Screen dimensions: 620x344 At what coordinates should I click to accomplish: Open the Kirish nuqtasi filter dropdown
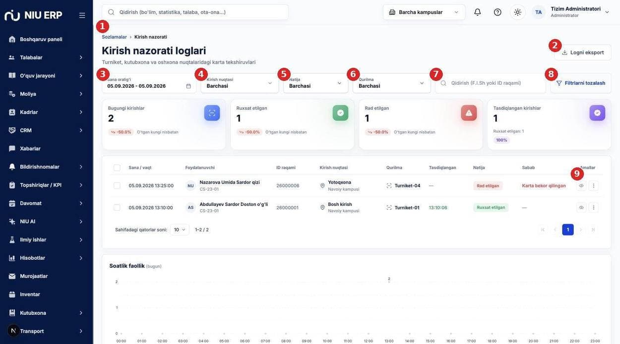pos(240,83)
